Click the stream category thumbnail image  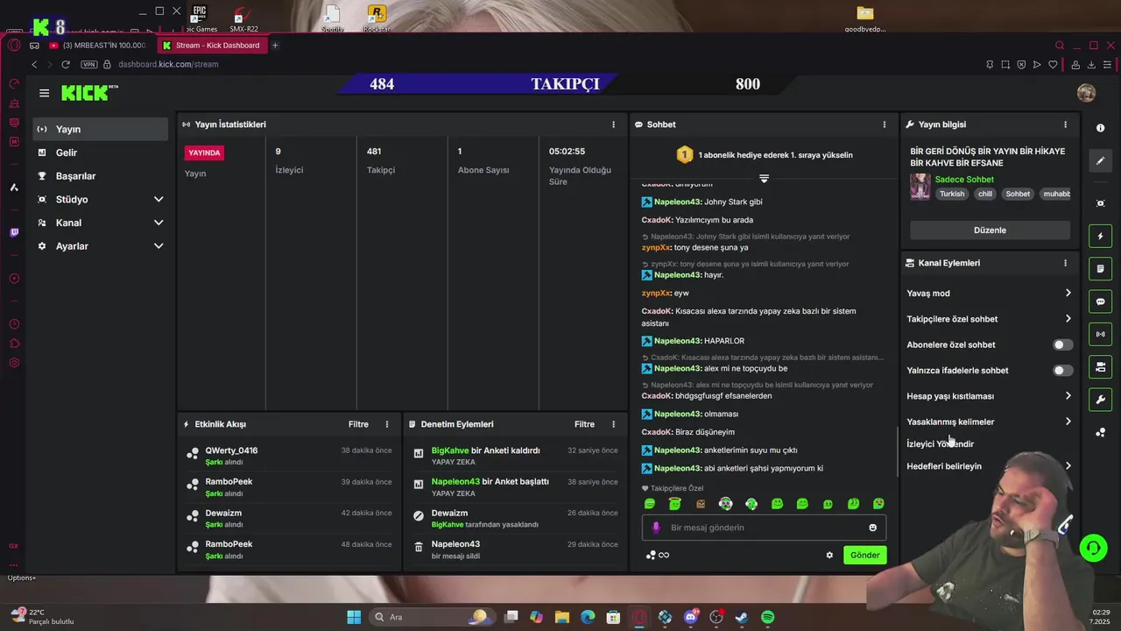coord(920,187)
